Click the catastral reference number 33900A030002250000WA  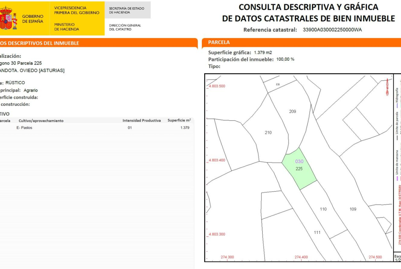click(x=332, y=30)
